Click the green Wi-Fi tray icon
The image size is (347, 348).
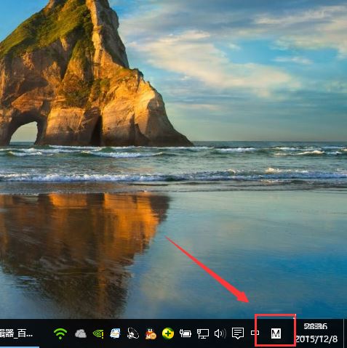pos(60,333)
